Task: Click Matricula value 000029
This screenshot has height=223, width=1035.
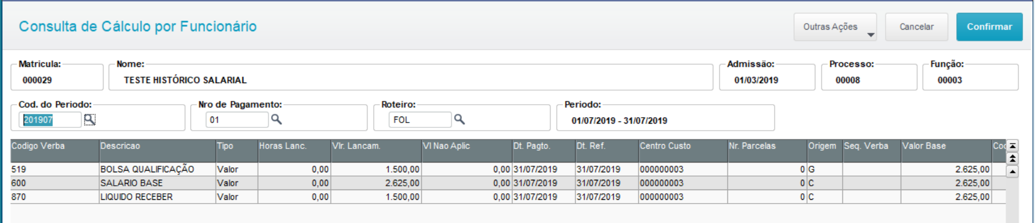Action: click(x=37, y=80)
